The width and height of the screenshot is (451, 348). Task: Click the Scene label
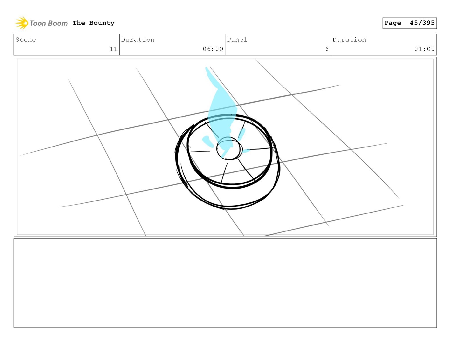(26, 40)
